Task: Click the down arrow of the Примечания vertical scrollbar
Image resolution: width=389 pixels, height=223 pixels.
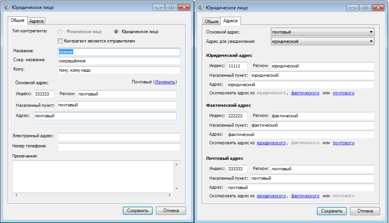Action: pos(177,188)
